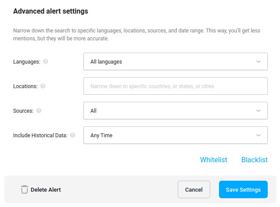Click the Save Settings button
This screenshot has height=207, width=280.
[243, 189]
